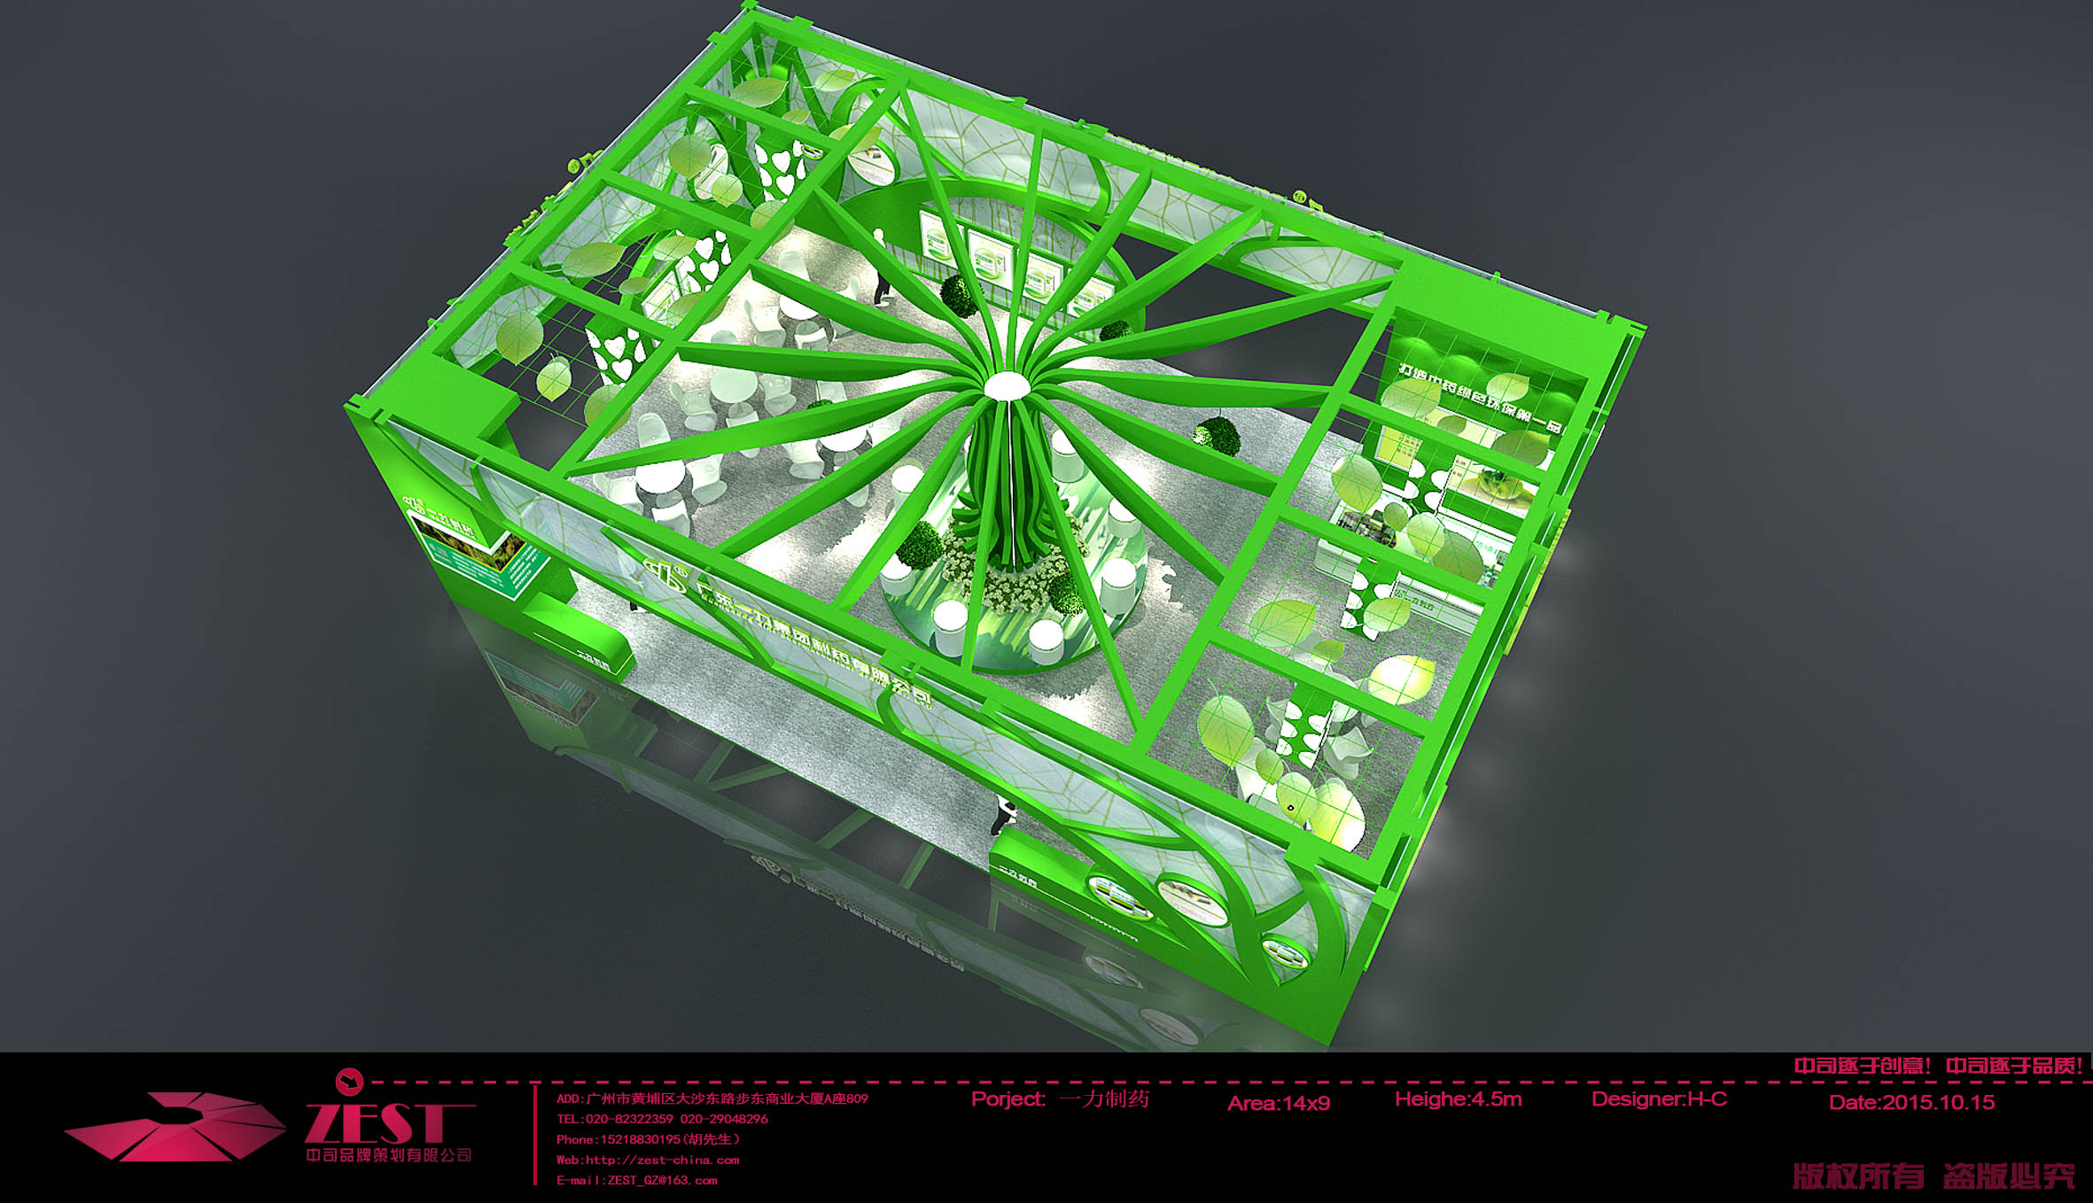Click the Date:2015.10.15 text

(x=1912, y=1103)
